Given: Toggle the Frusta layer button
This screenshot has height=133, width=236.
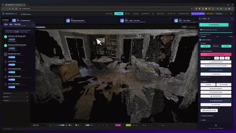Looking at the screenshot, I should click(226, 46).
